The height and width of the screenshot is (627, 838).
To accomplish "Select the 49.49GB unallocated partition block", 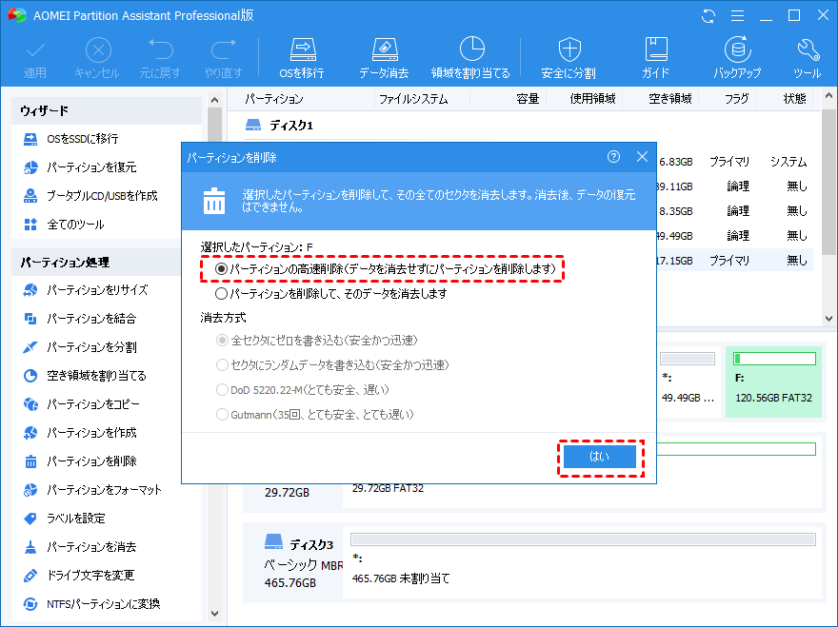I will click(x=688, y=382).
